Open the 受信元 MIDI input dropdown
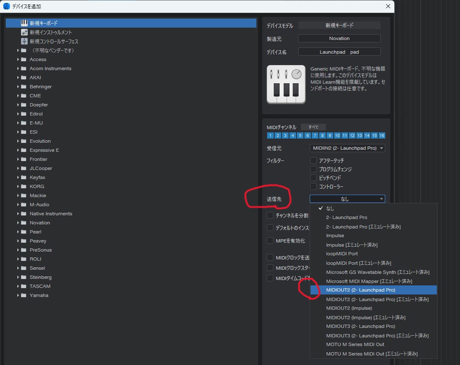460x365 pixels. pos(347,148)
